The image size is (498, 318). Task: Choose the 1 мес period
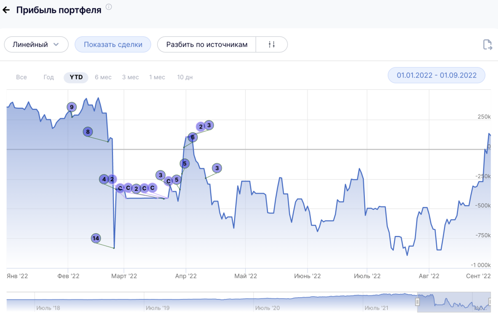pyautogui.click(x=157, y=77)
